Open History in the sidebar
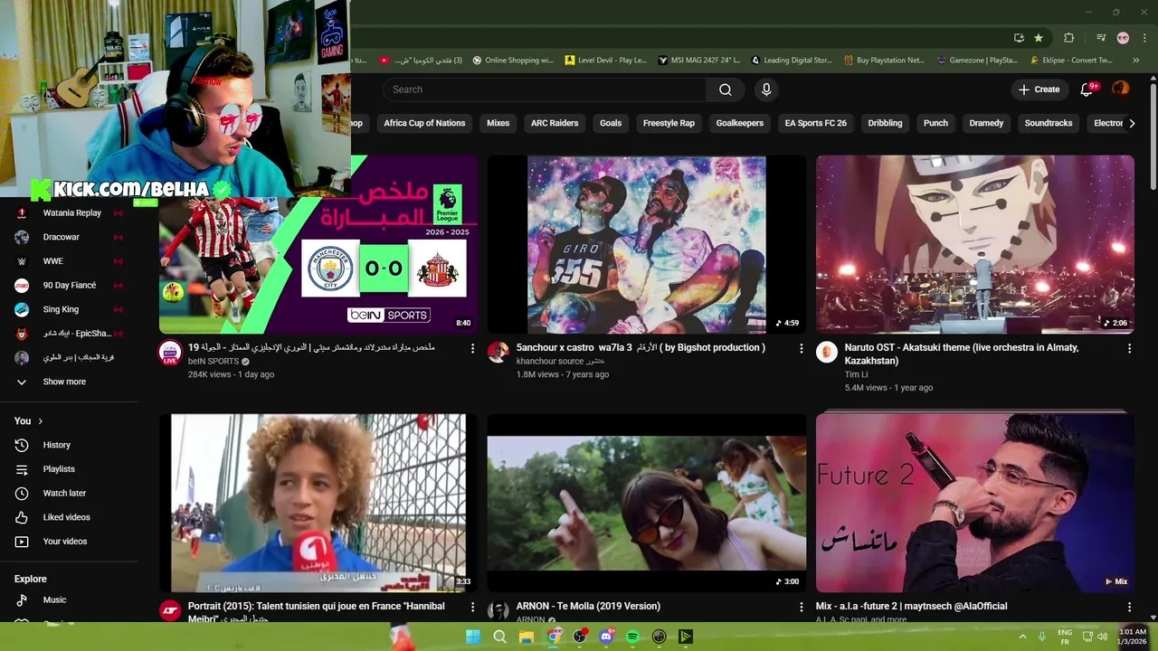Image resolution: width=1158 pixels, height=651 pixels. pyautogui.click(x=55, y=445)
